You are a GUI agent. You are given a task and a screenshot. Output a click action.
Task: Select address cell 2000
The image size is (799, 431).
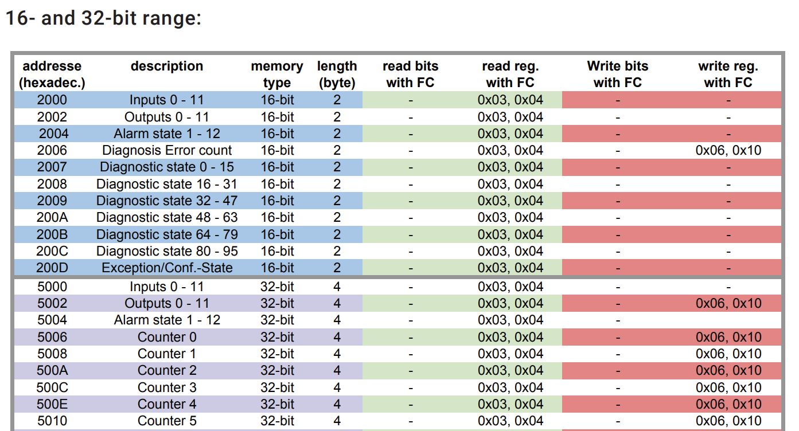[52, 100]
